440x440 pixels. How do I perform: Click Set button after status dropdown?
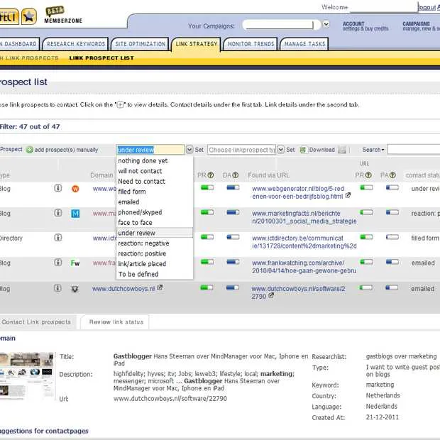coord(199,150)
